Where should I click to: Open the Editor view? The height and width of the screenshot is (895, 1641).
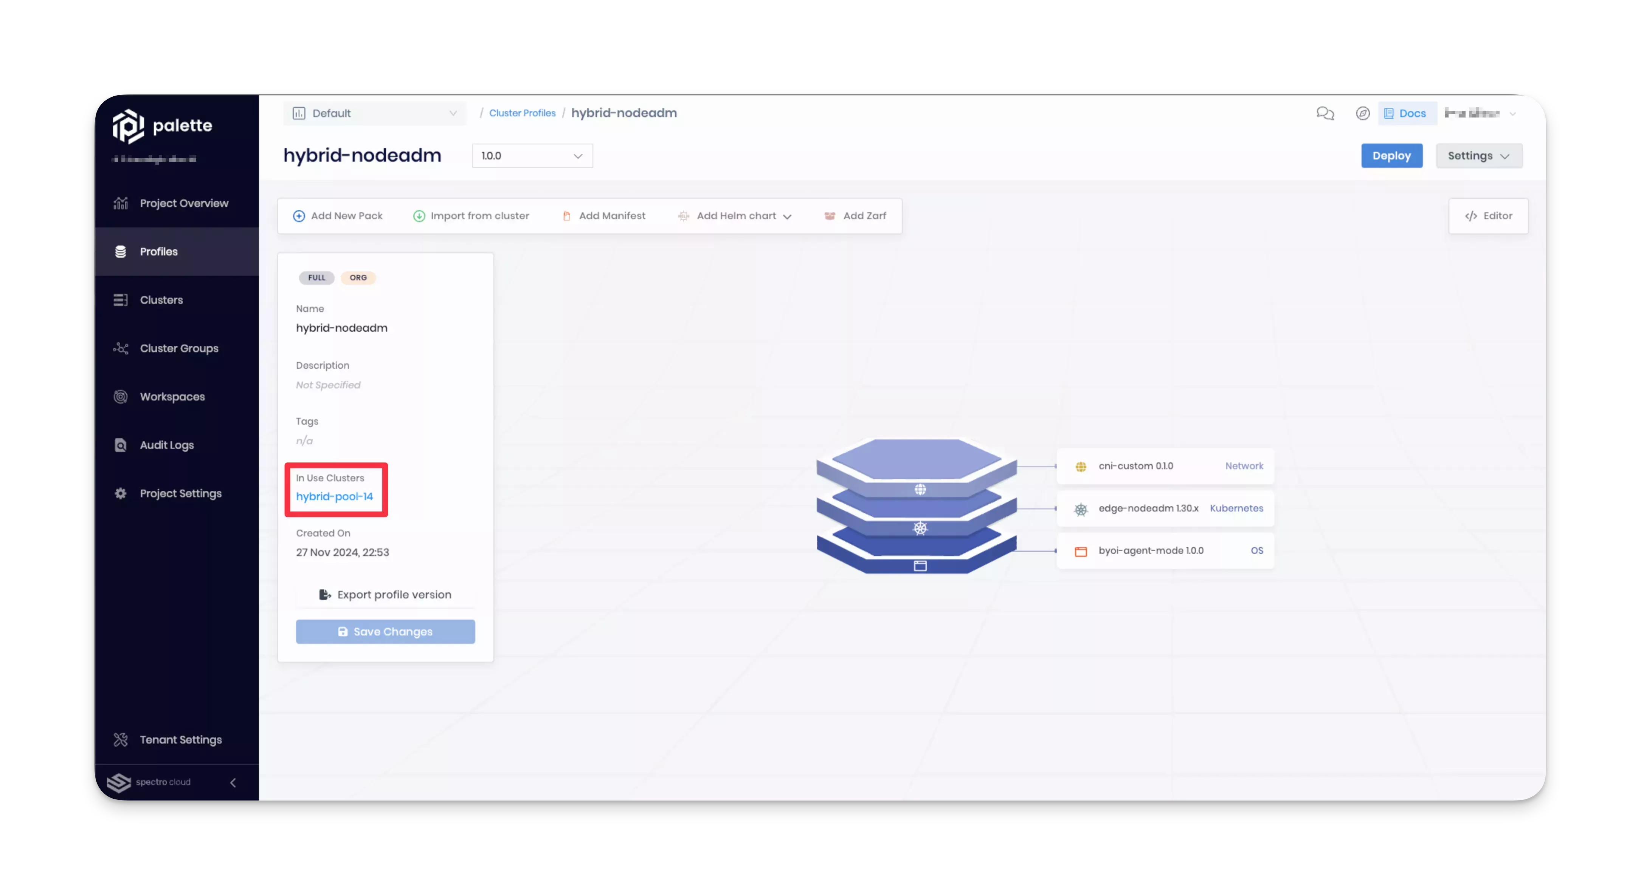pos(1488,216)
